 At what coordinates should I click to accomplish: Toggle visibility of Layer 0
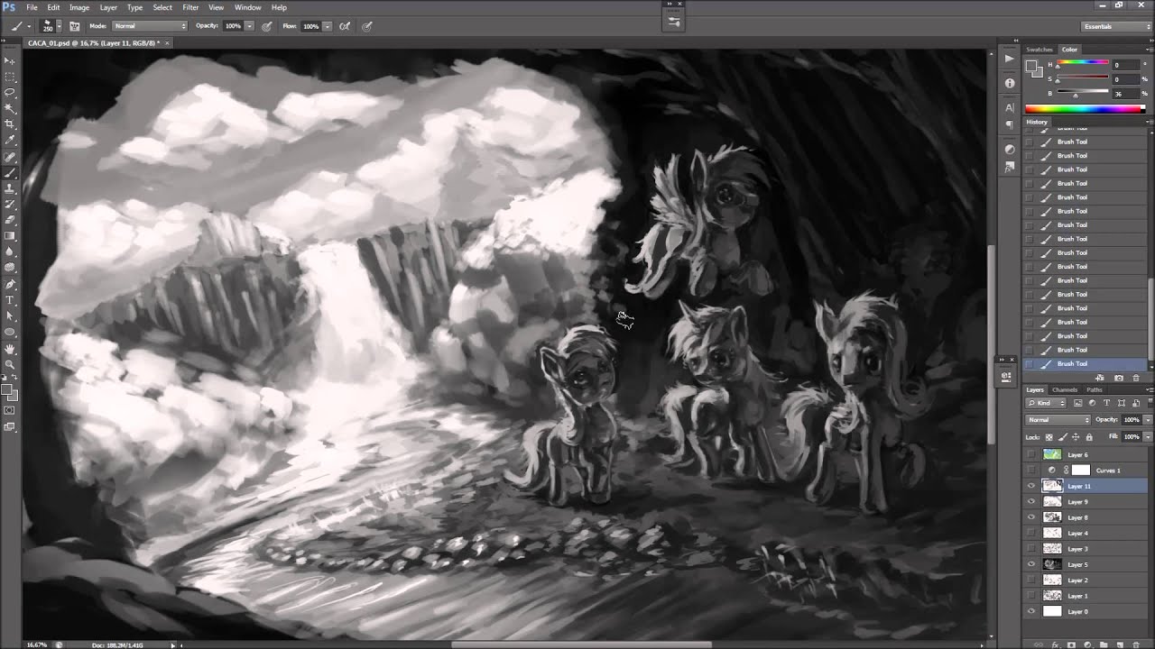1031,611
